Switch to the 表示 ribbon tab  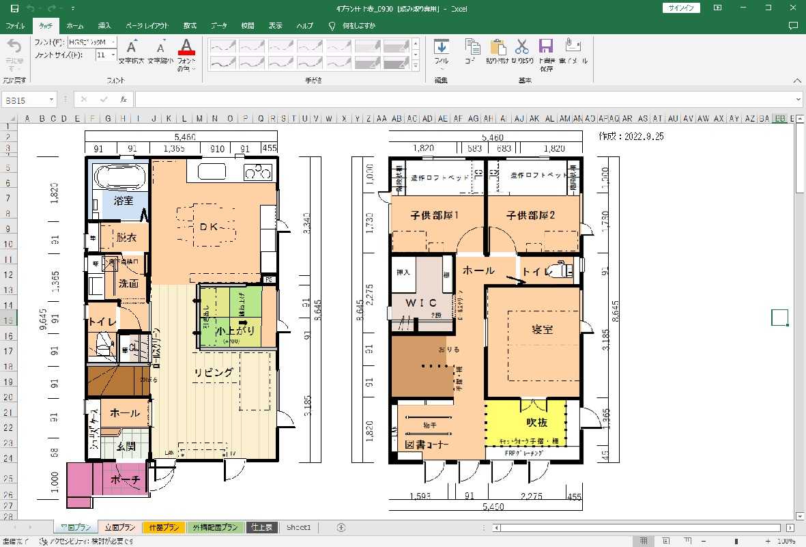coord(276,25)
